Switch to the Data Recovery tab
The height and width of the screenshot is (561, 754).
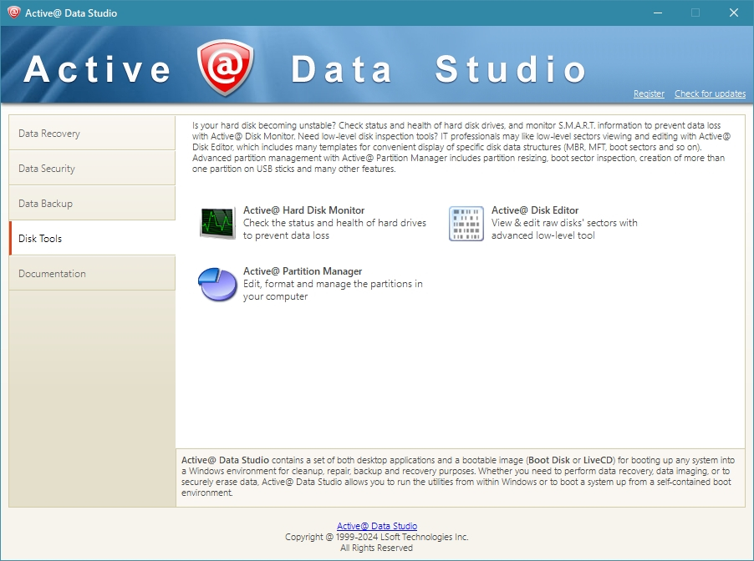92,134
